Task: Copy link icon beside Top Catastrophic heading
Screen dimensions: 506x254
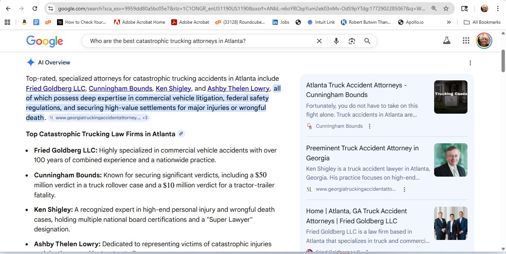Action: click(x=181, y=134)
